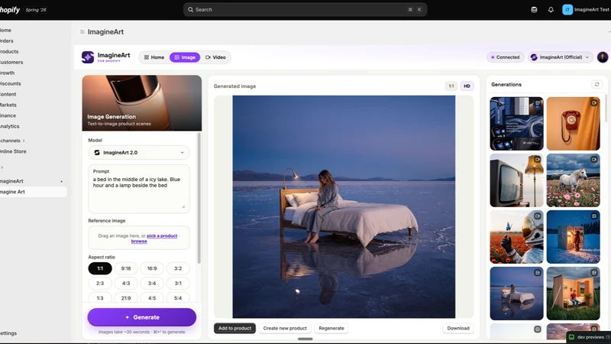The image size is (611, 344).
Task: Click Create new product button
Action: (285, 329)
